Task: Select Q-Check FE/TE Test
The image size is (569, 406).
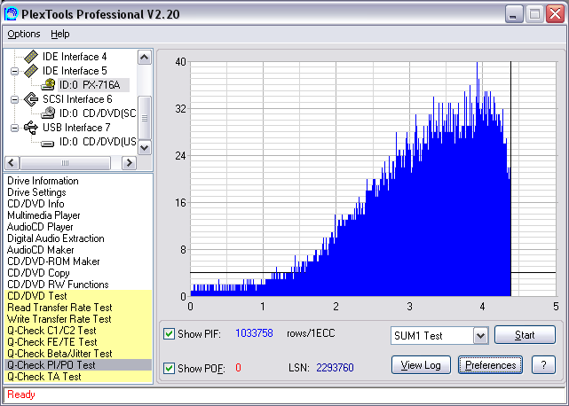Action: (x=78, y=342)
